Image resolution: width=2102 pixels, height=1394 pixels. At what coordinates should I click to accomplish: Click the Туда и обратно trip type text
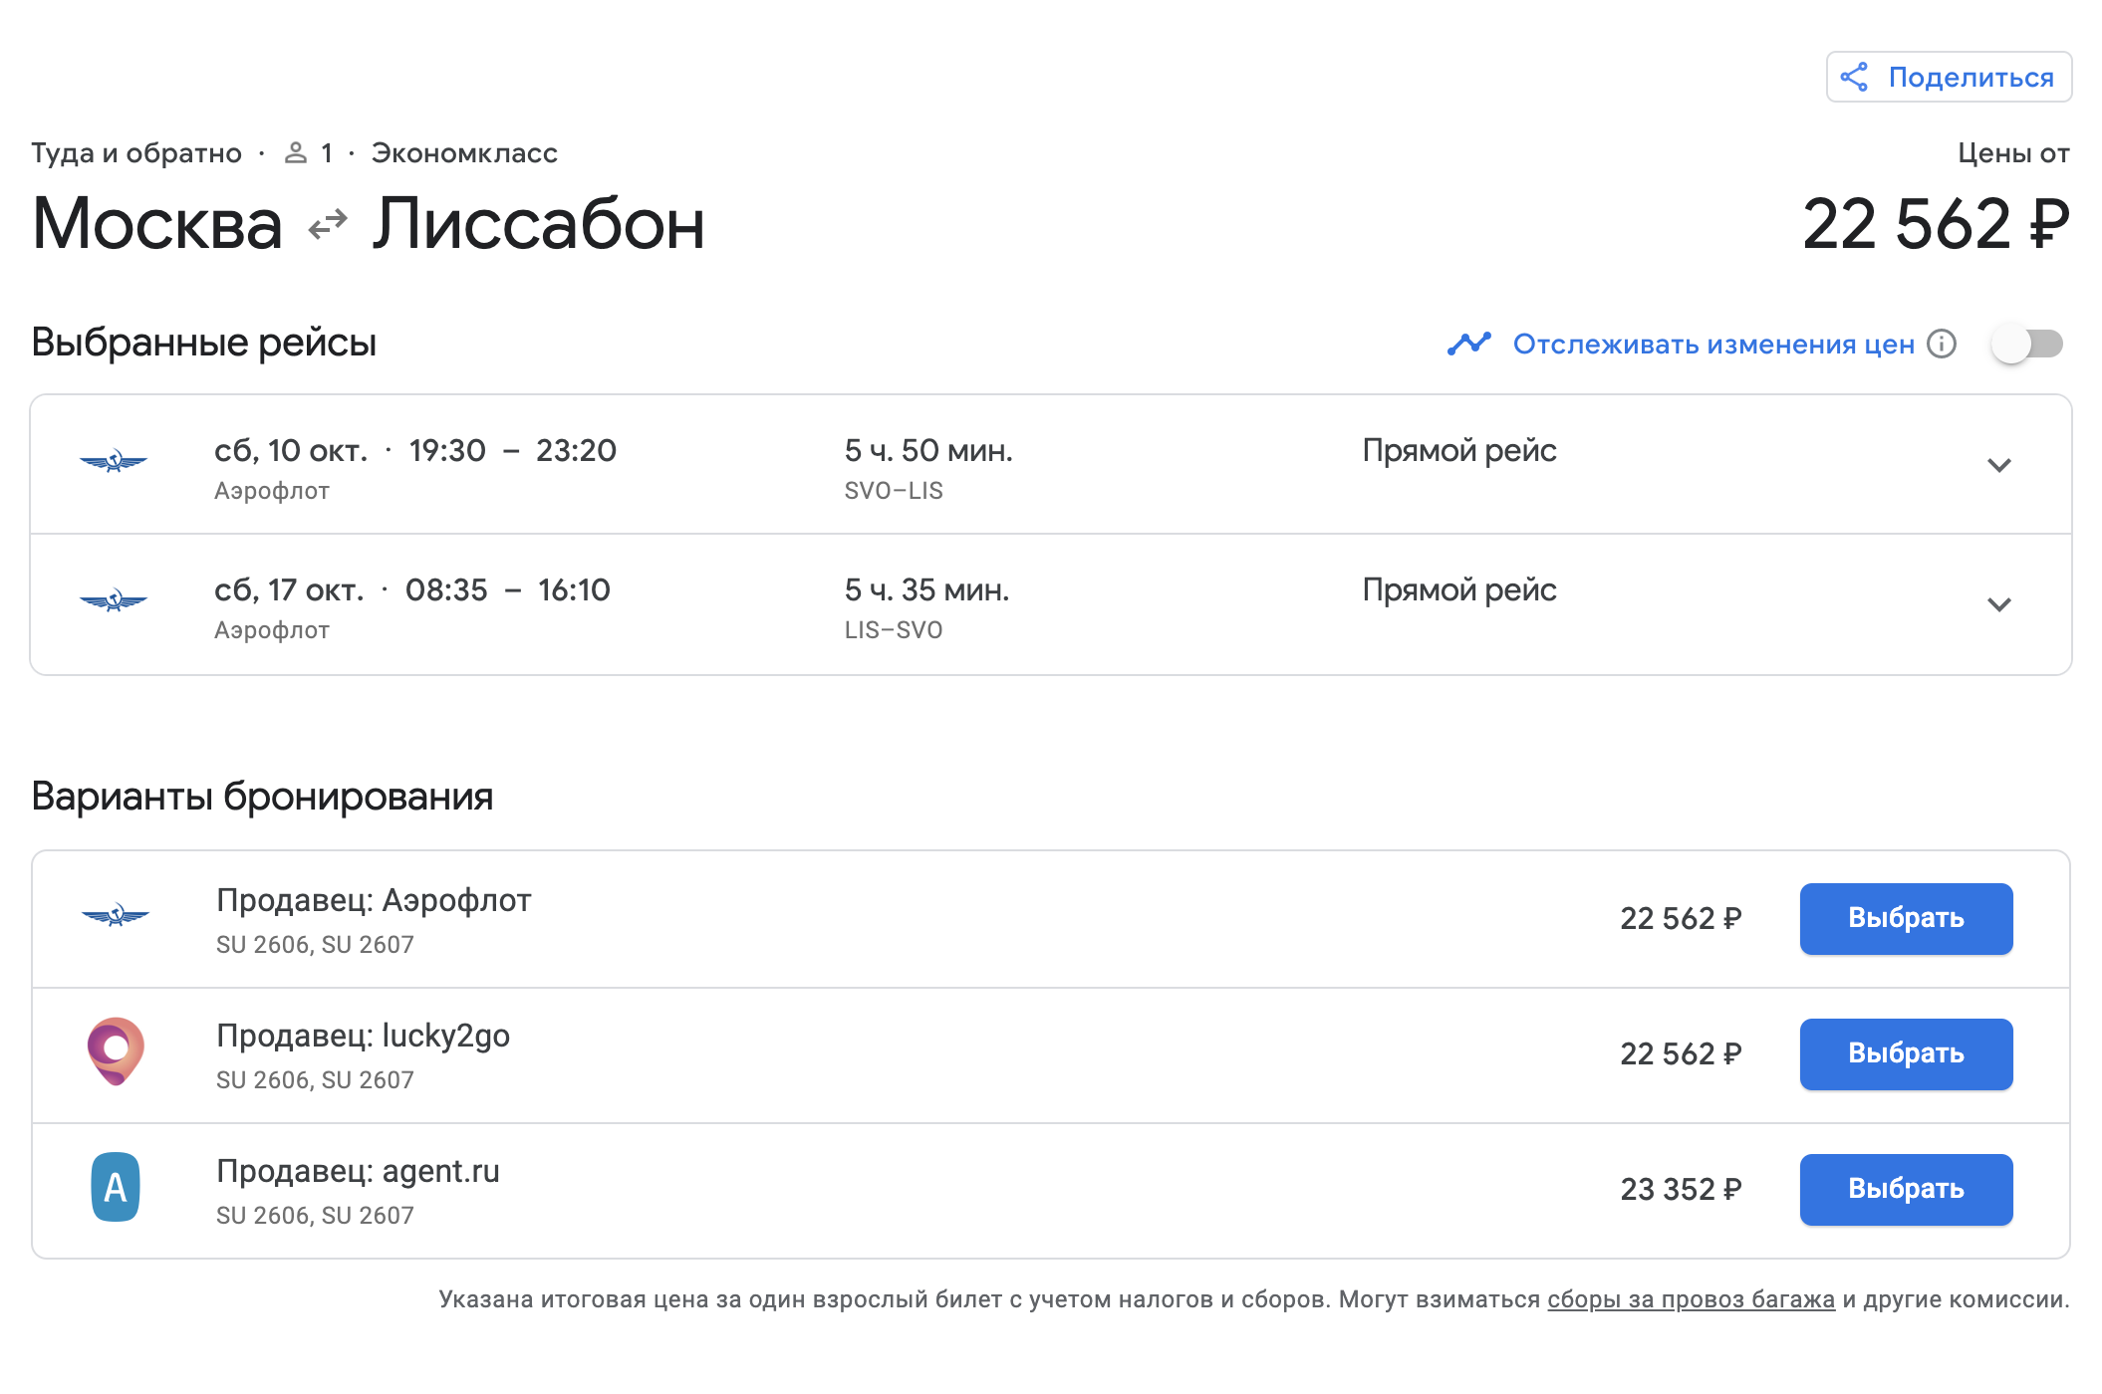point(136,153)
